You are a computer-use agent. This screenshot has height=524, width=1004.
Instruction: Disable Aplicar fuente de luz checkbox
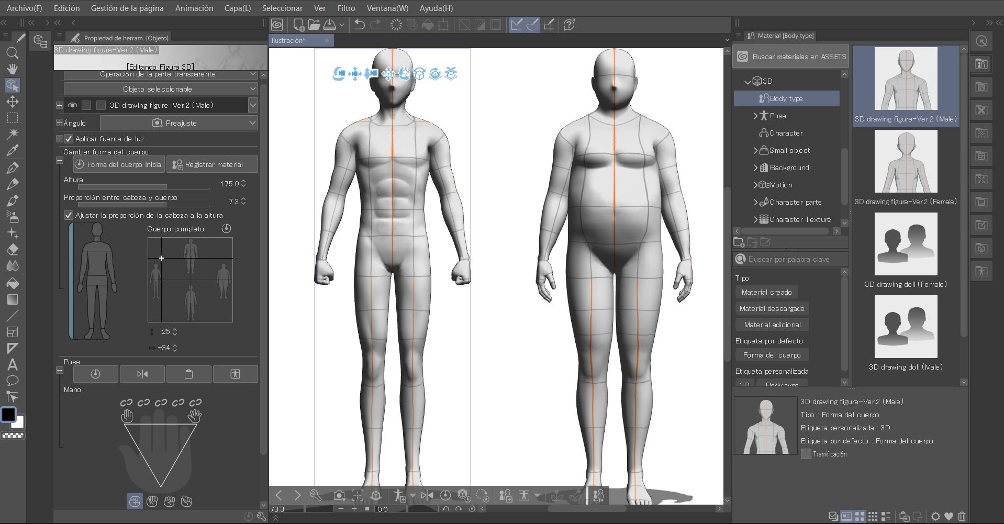[x=69, y=139]
